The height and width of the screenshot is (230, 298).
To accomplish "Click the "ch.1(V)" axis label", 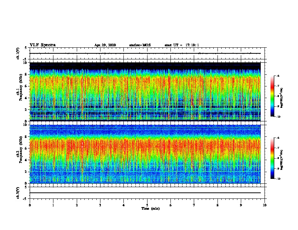I will coord(18,53).
